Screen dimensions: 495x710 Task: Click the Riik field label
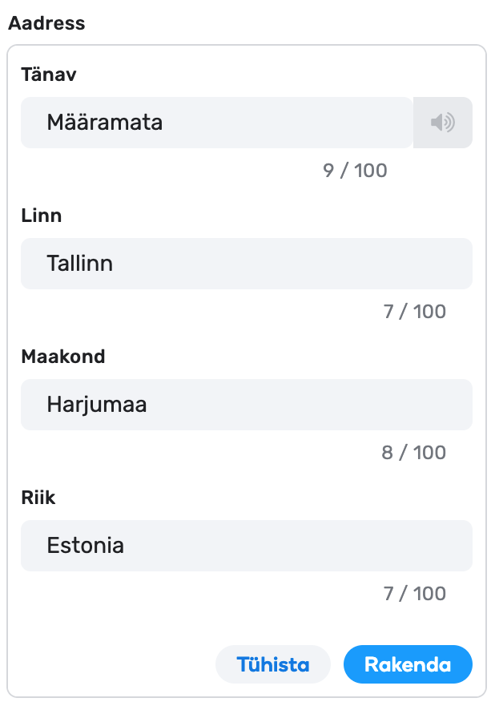coord(38,498)
